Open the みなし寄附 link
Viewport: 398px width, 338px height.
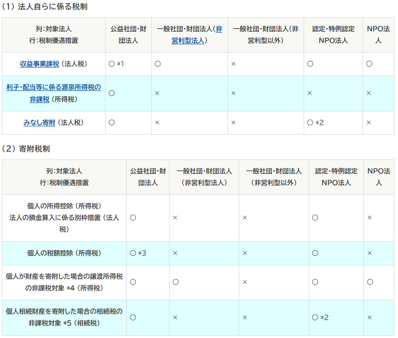click(39, 123)
